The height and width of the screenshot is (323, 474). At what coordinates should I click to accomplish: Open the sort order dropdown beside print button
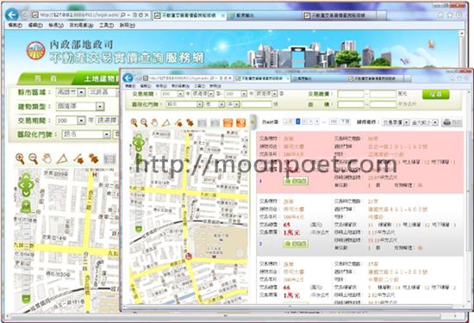point(425,122)
